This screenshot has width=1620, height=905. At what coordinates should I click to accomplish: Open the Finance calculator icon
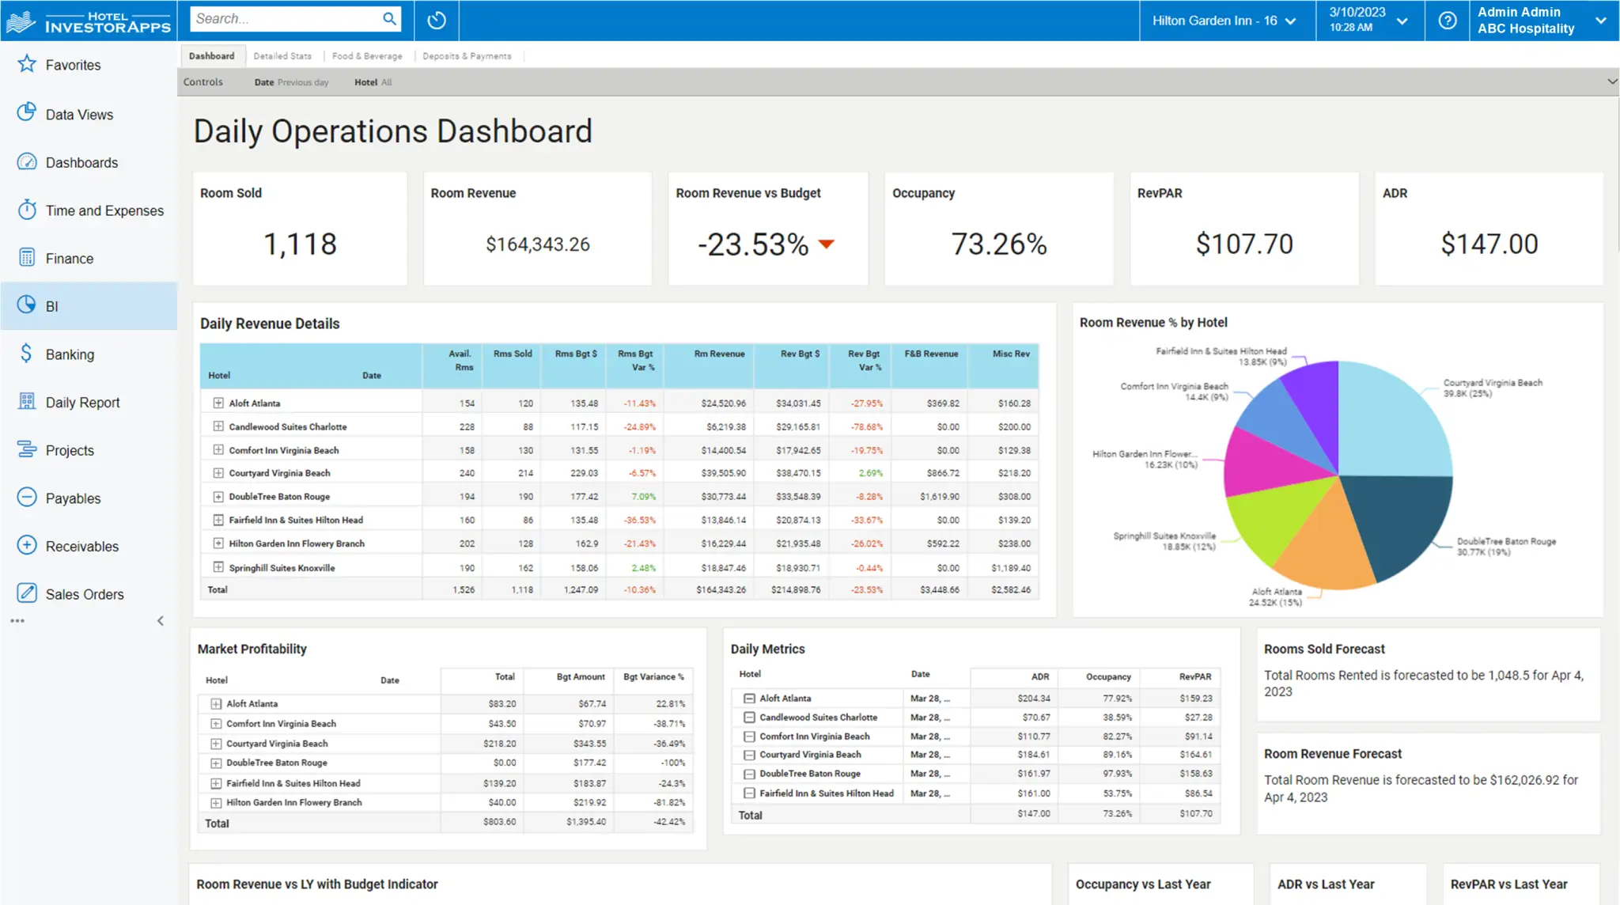[27, 258]
